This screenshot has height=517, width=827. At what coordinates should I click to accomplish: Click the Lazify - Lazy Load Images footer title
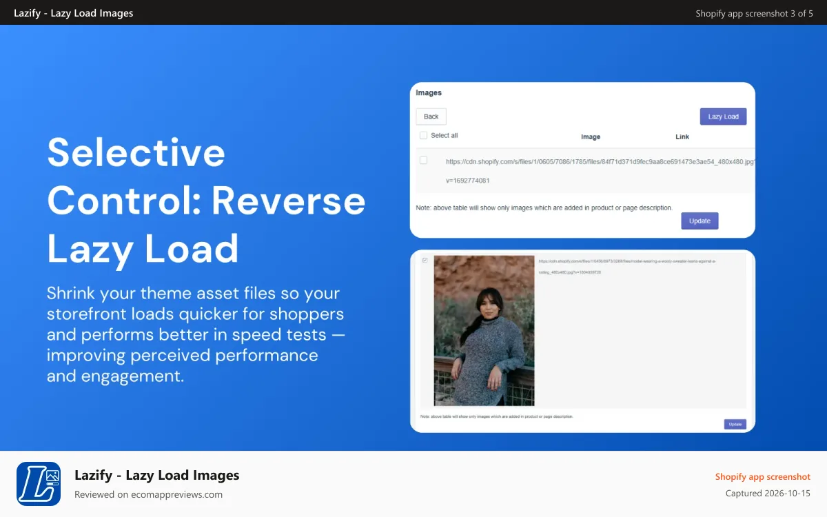[x=157, y=475]
